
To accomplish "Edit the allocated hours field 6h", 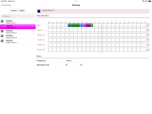I will click(x=61, y=65).
